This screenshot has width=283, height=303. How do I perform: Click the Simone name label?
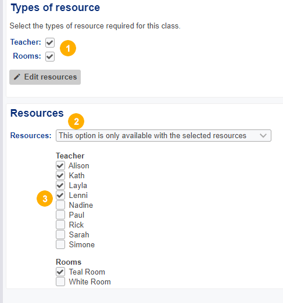82,244
